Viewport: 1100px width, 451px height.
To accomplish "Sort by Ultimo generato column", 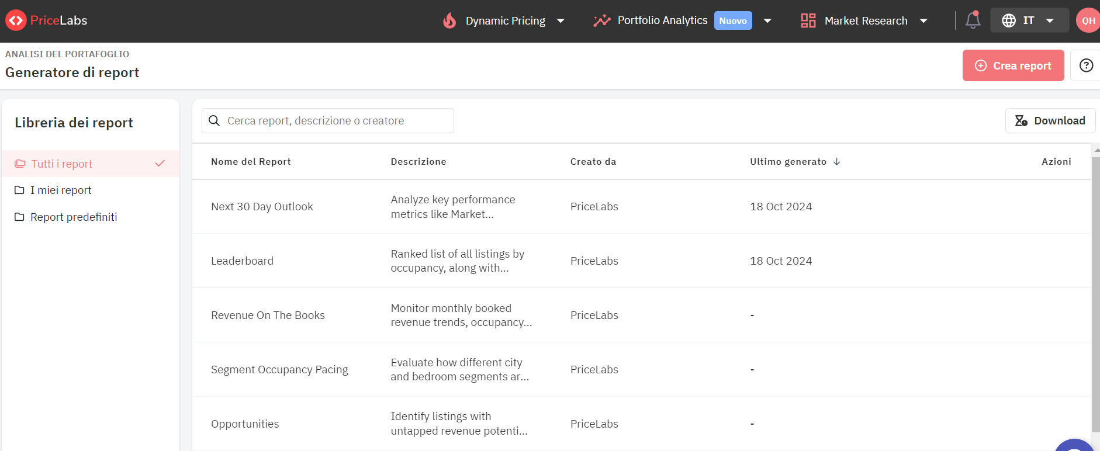I will tap(788, 162).
